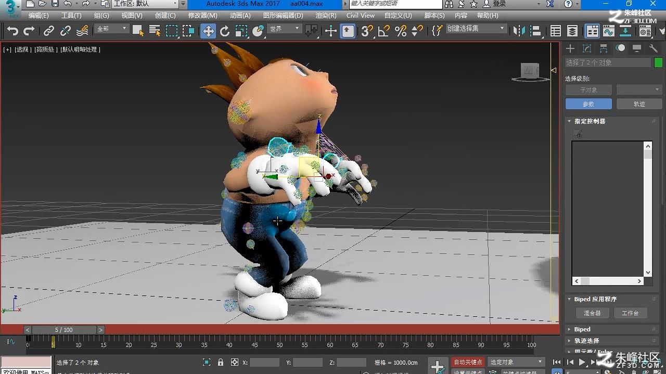The width and height of the screenshot is (666, 374).
Task: Click the Align tool icon
Action: click(x=536, y=31)
